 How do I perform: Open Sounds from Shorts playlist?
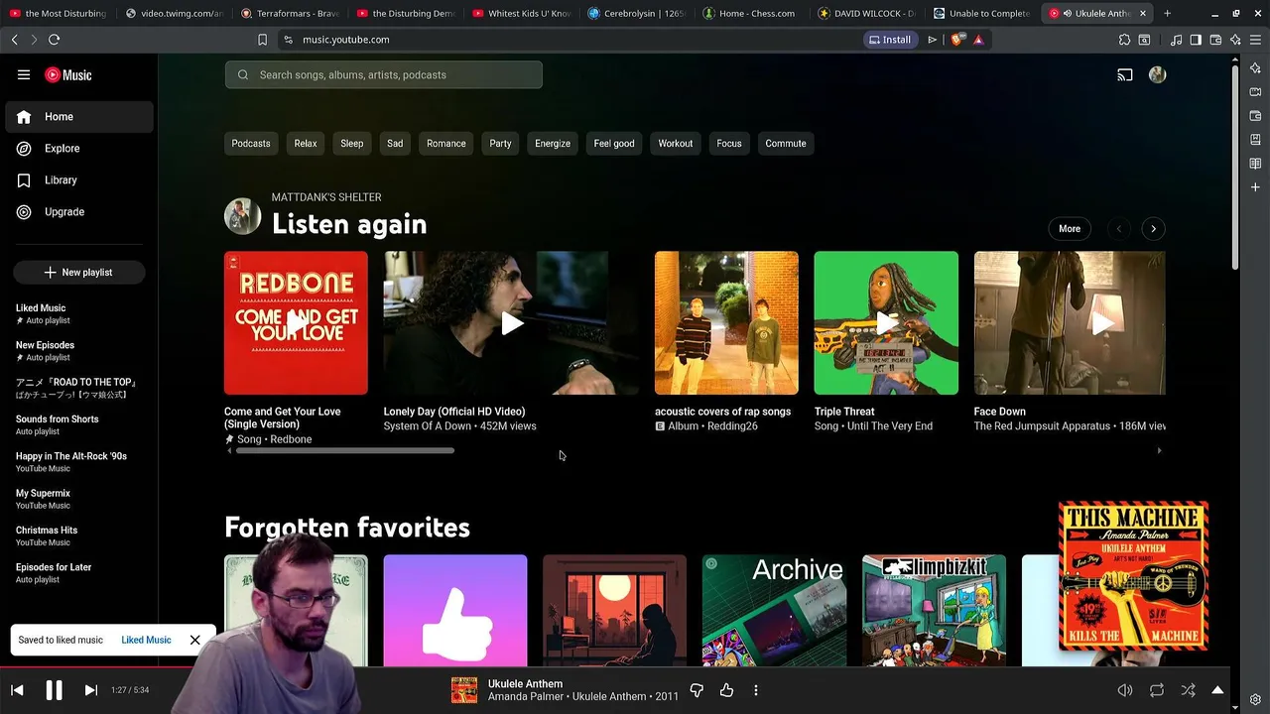pyautogui.click(x=79, y=424)
